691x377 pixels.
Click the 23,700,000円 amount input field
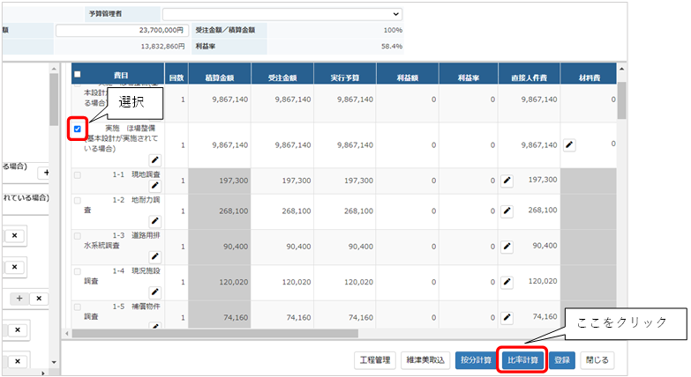[122, 30]
